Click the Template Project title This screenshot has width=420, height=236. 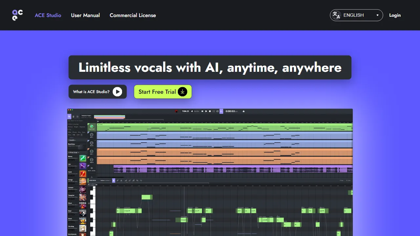86,116
